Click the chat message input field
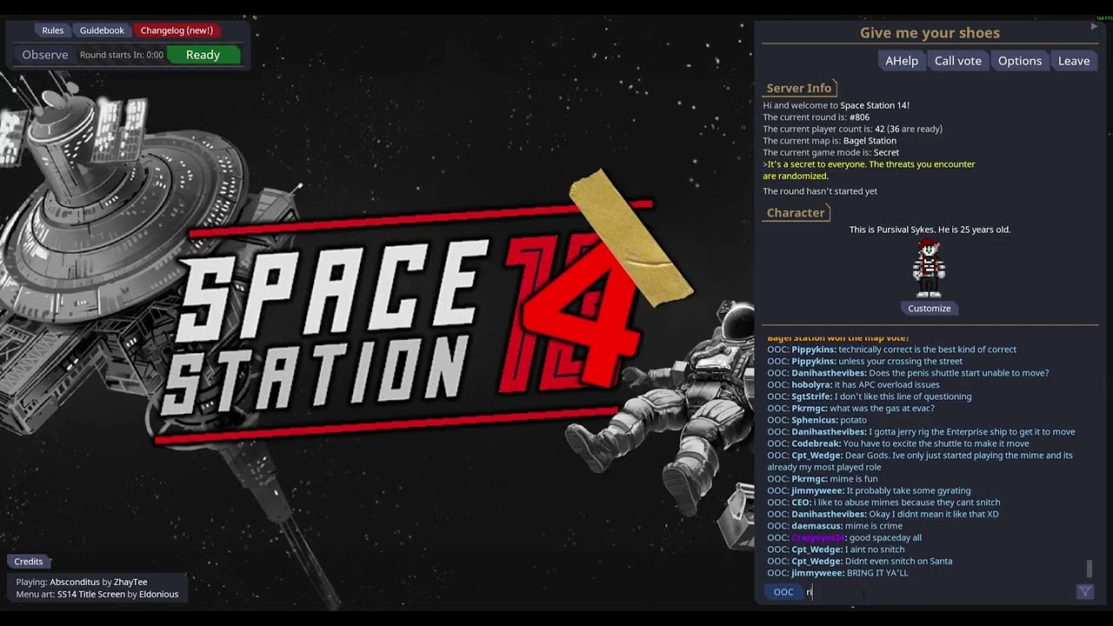 coord(939,592)
